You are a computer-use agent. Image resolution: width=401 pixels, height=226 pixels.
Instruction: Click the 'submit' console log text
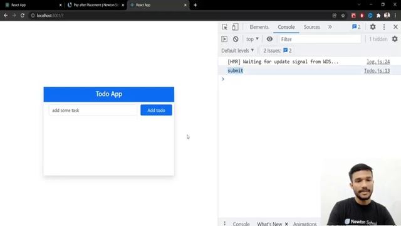click(236, 70)
